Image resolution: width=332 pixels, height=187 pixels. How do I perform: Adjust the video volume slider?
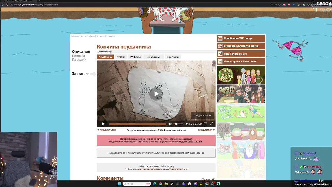[178, 124]
